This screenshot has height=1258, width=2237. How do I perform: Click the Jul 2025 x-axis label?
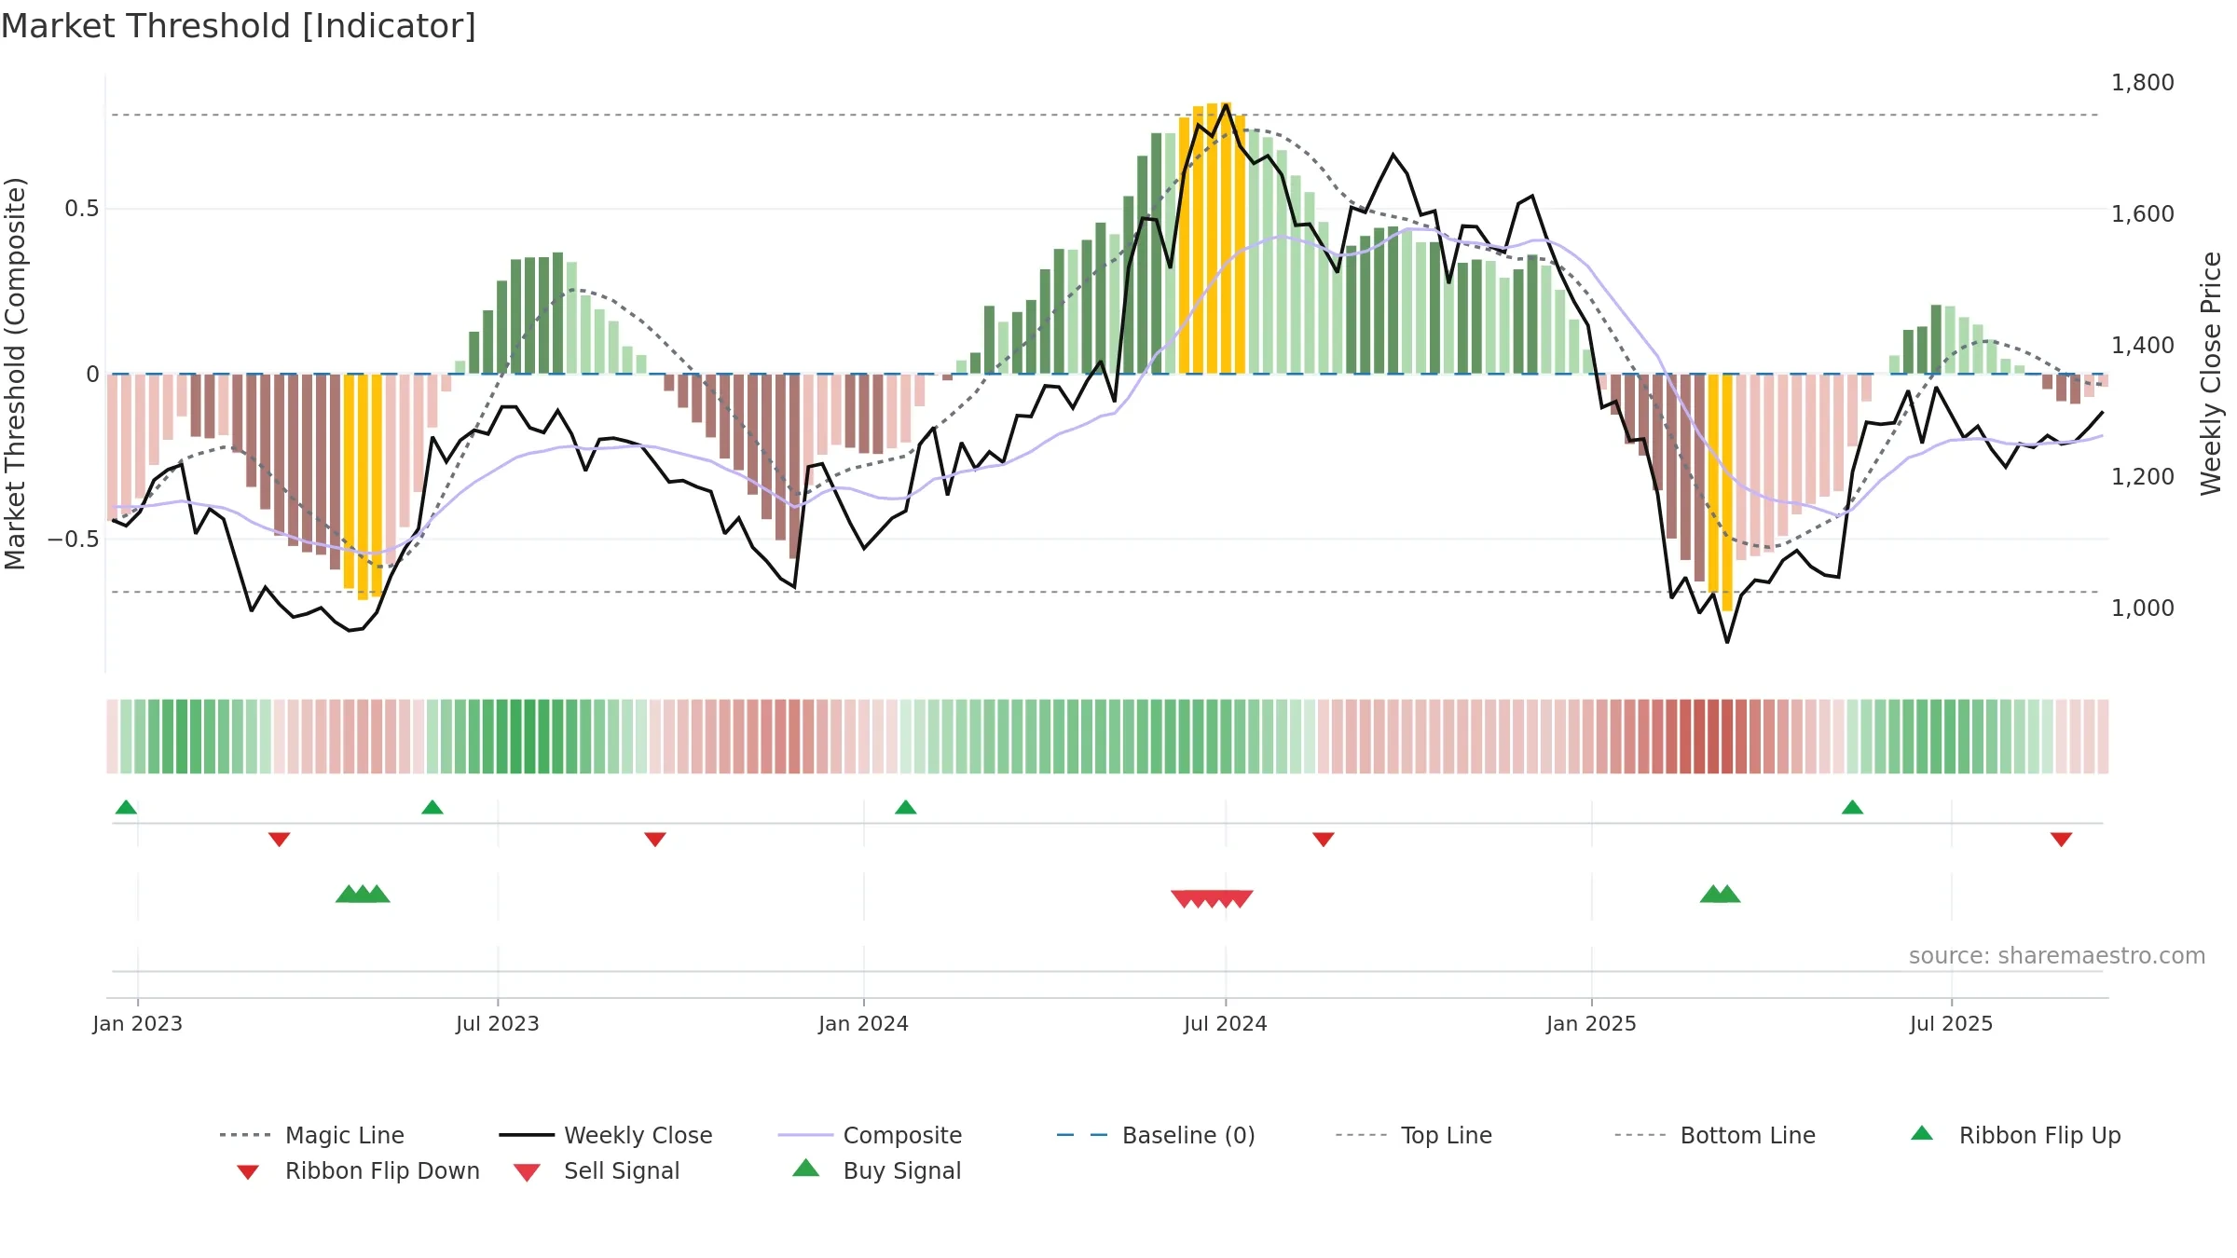click(1952, 1023)
